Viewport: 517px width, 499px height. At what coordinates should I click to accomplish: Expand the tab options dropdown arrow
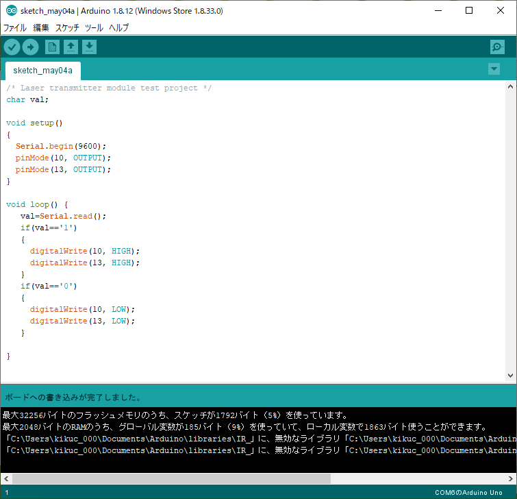(x=494, y=69)
